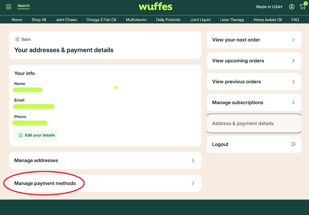Open the FAQ navigation link
309x215 pixels.
point(295,20)
